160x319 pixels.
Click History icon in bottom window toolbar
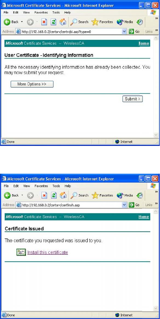coord(140,195)
